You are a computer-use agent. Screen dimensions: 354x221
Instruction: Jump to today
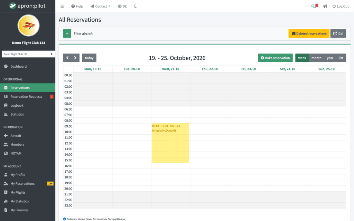89,58
